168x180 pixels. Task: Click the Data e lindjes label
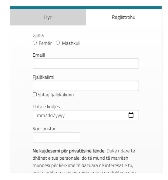46,107
